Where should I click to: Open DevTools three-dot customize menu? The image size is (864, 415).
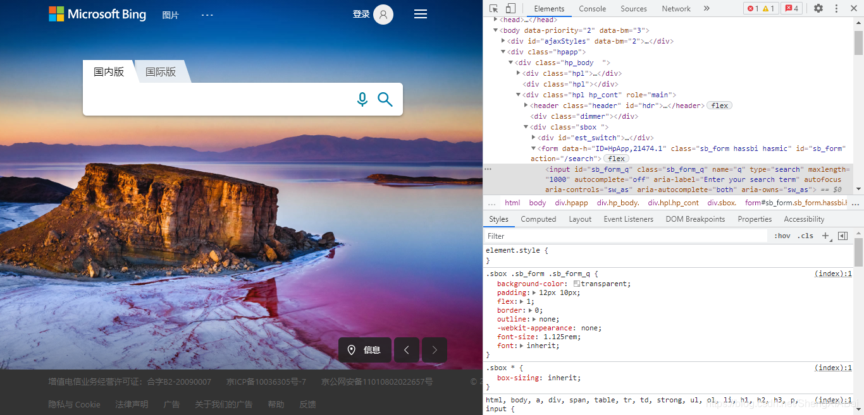(836, 8)
